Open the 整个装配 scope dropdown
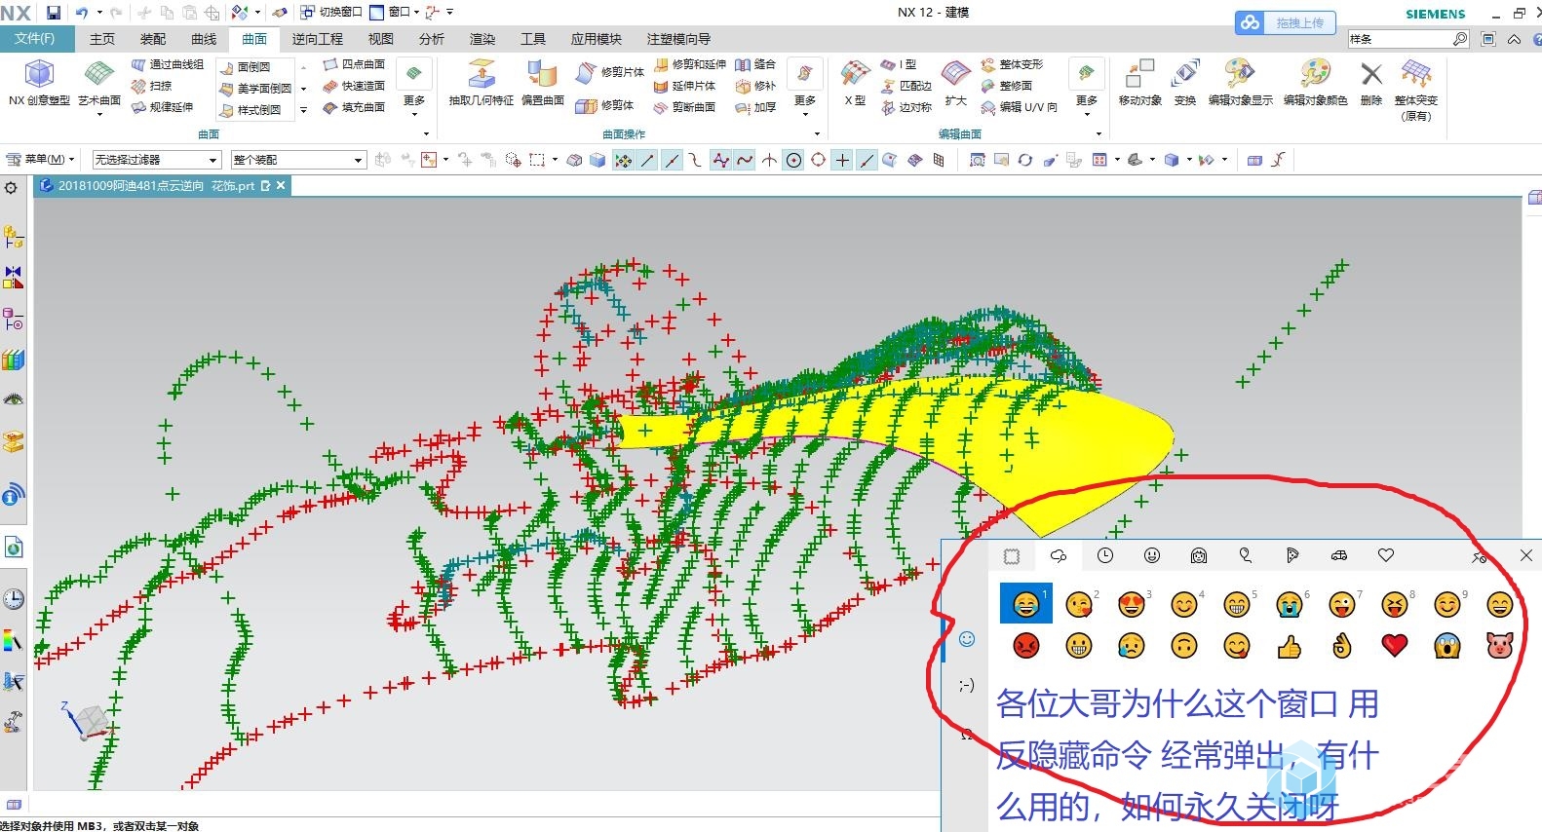Screen dimensions: 1542x832 click(x=298, y=160)
